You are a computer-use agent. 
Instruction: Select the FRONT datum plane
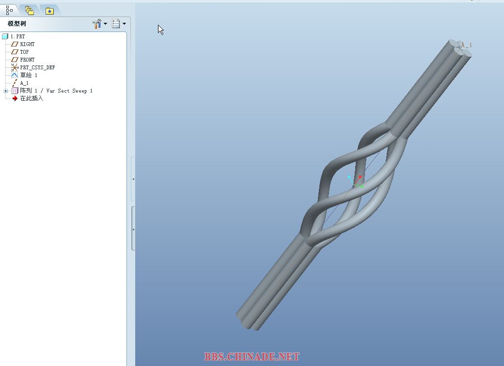tap(27, 60)
